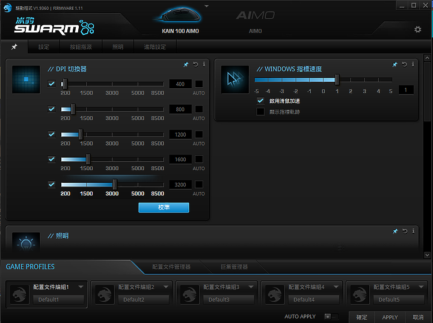This screenshot has height=323, width=433.
Task: Expand 配置文件編組1 profile dropdown
Action: [81, 287]
